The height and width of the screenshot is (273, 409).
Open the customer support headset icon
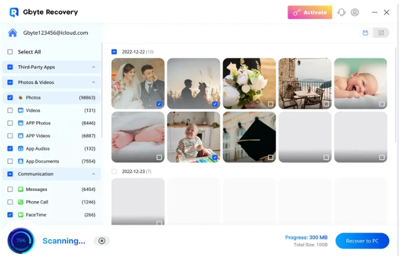click(x=342, y=12)
